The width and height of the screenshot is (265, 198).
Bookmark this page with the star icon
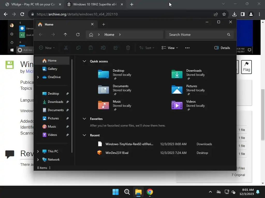tap(224, 14)
